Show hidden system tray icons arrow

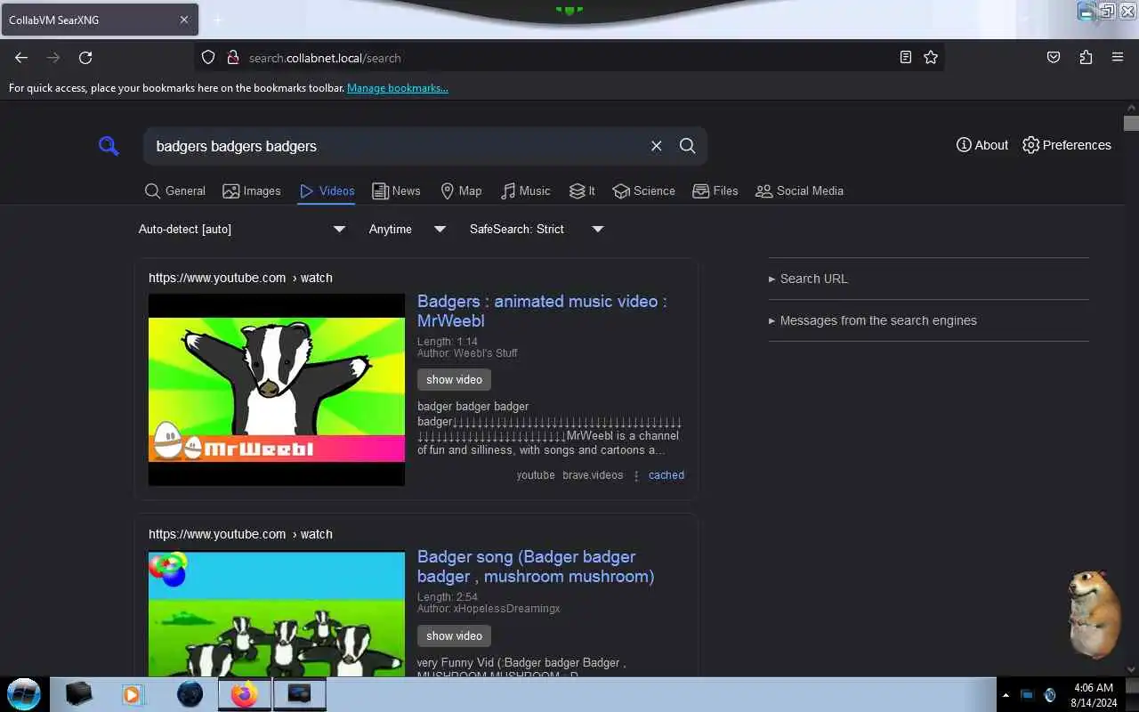[1006, 695]
